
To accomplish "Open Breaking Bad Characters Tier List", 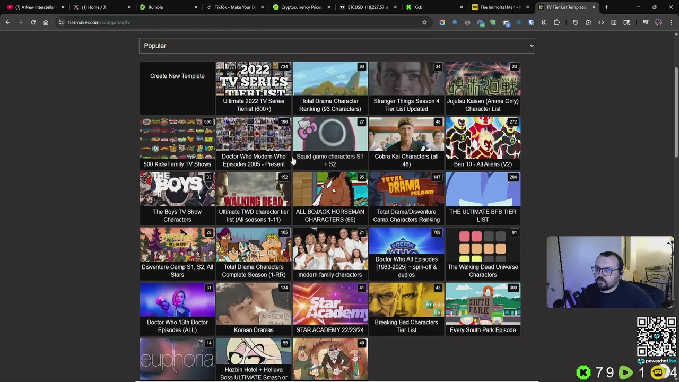I will point(406,309).
